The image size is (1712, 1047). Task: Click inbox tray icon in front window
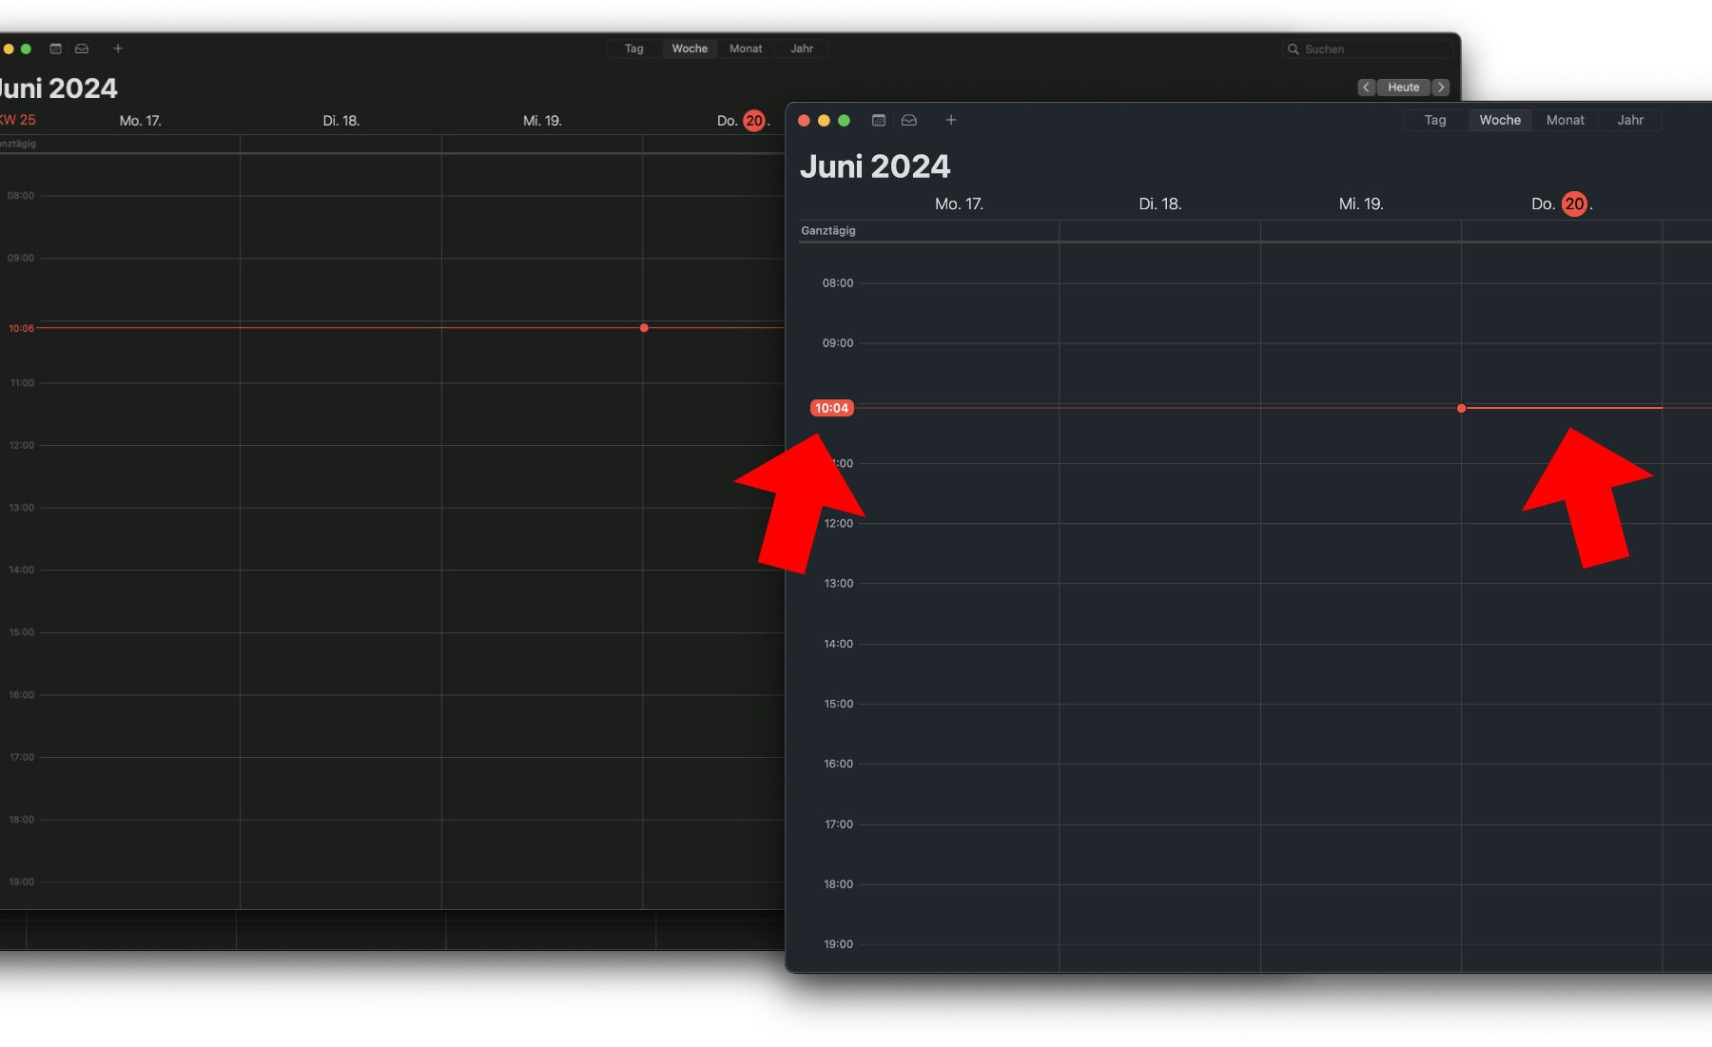coord(909,120)
